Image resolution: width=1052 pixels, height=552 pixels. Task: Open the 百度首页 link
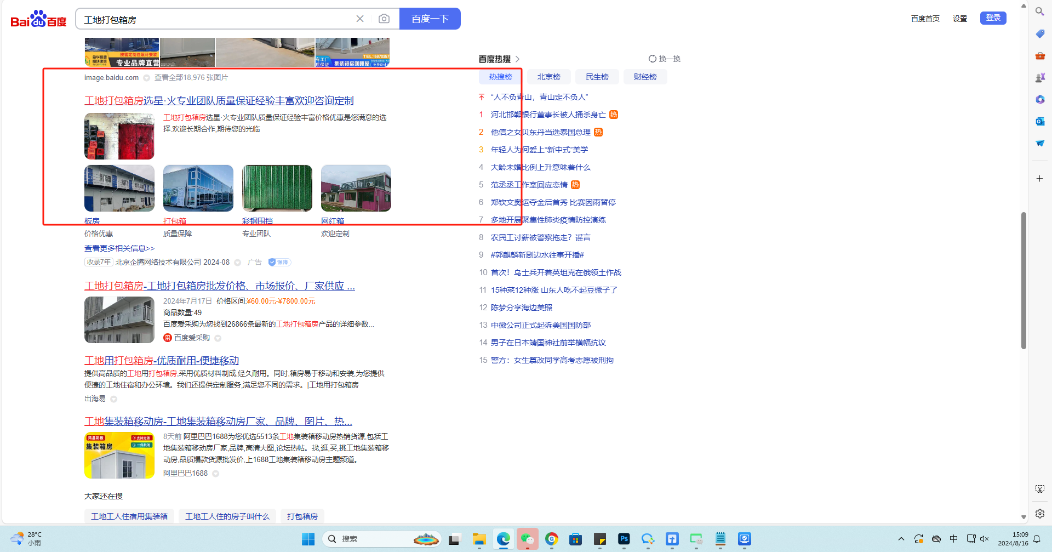(x=925, y=19)
